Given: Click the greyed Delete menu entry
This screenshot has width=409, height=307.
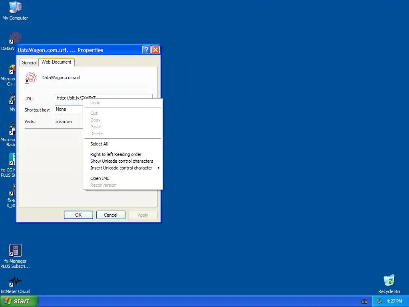Looking at the screenshot, I should point(123,134).
